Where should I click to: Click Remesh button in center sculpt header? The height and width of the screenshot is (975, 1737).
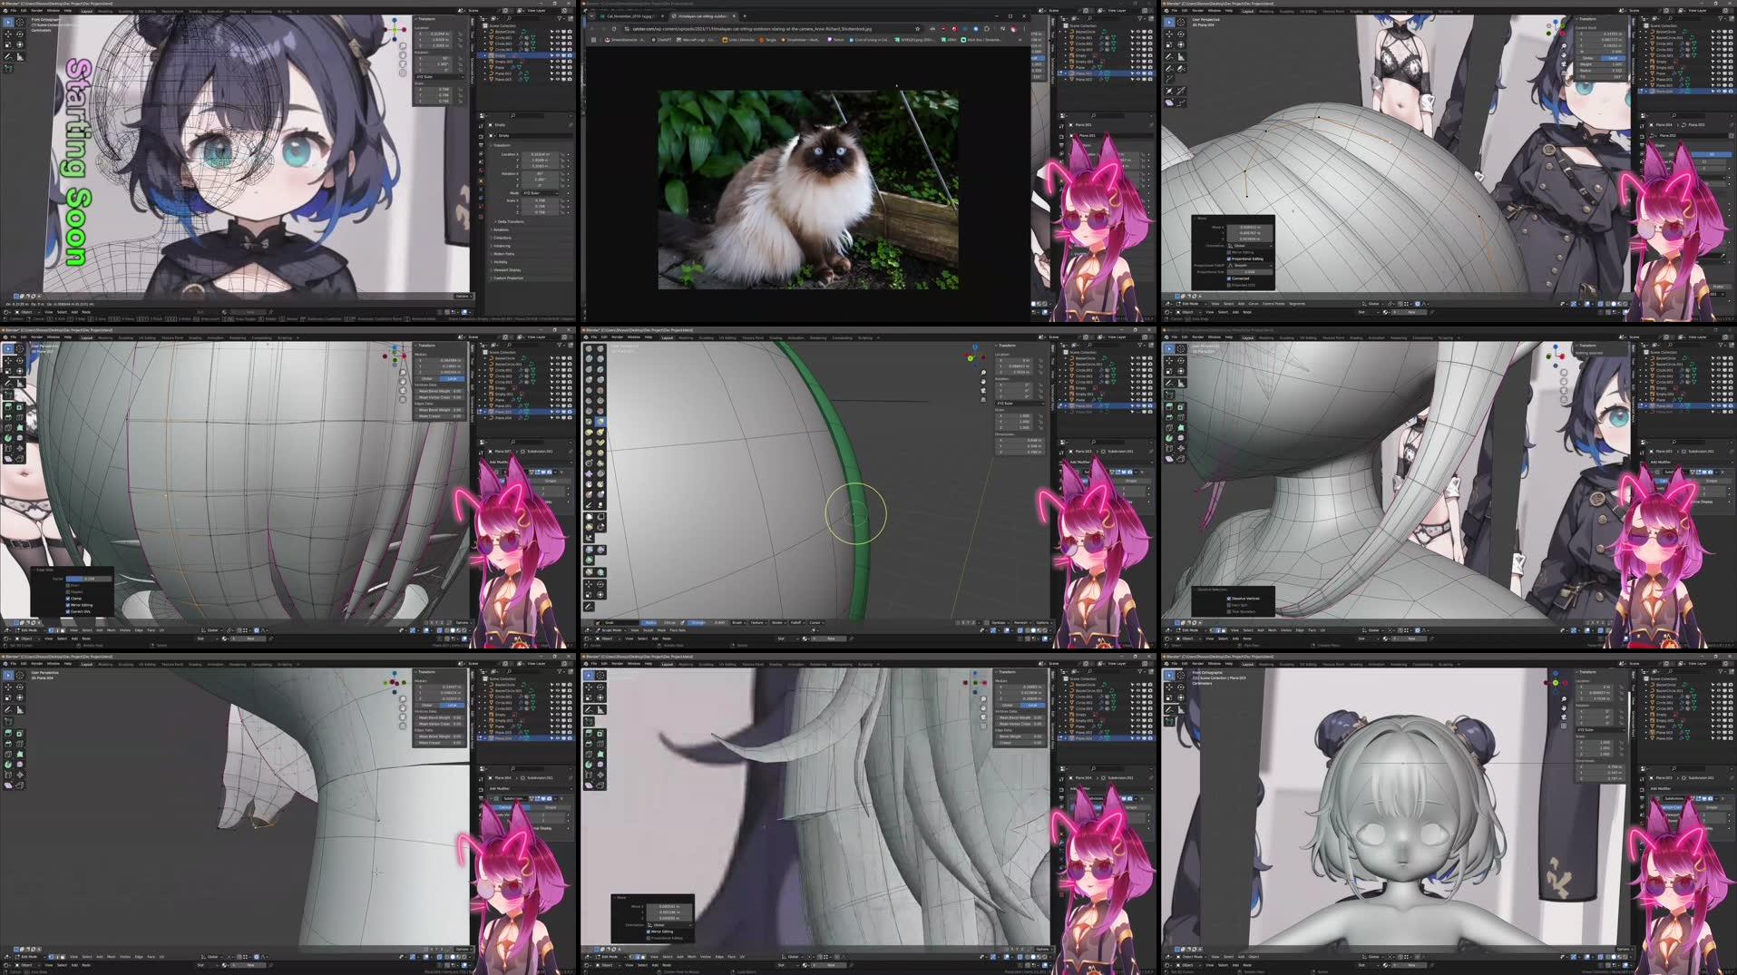click(1022, 623)
